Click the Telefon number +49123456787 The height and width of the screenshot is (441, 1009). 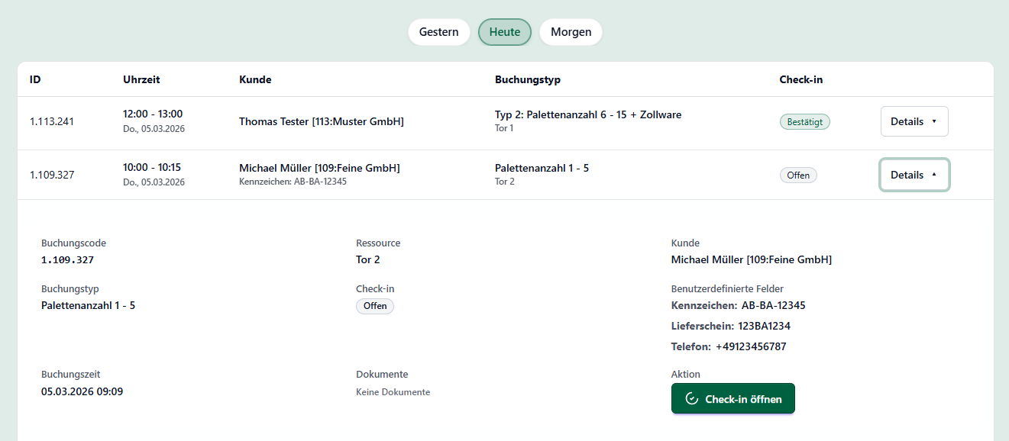tap(750, 346)
